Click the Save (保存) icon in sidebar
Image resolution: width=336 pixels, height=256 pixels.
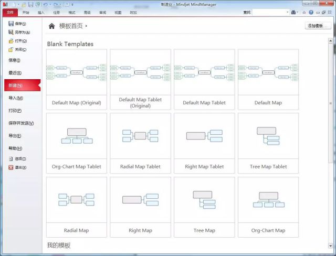click(x=11, y=24)
